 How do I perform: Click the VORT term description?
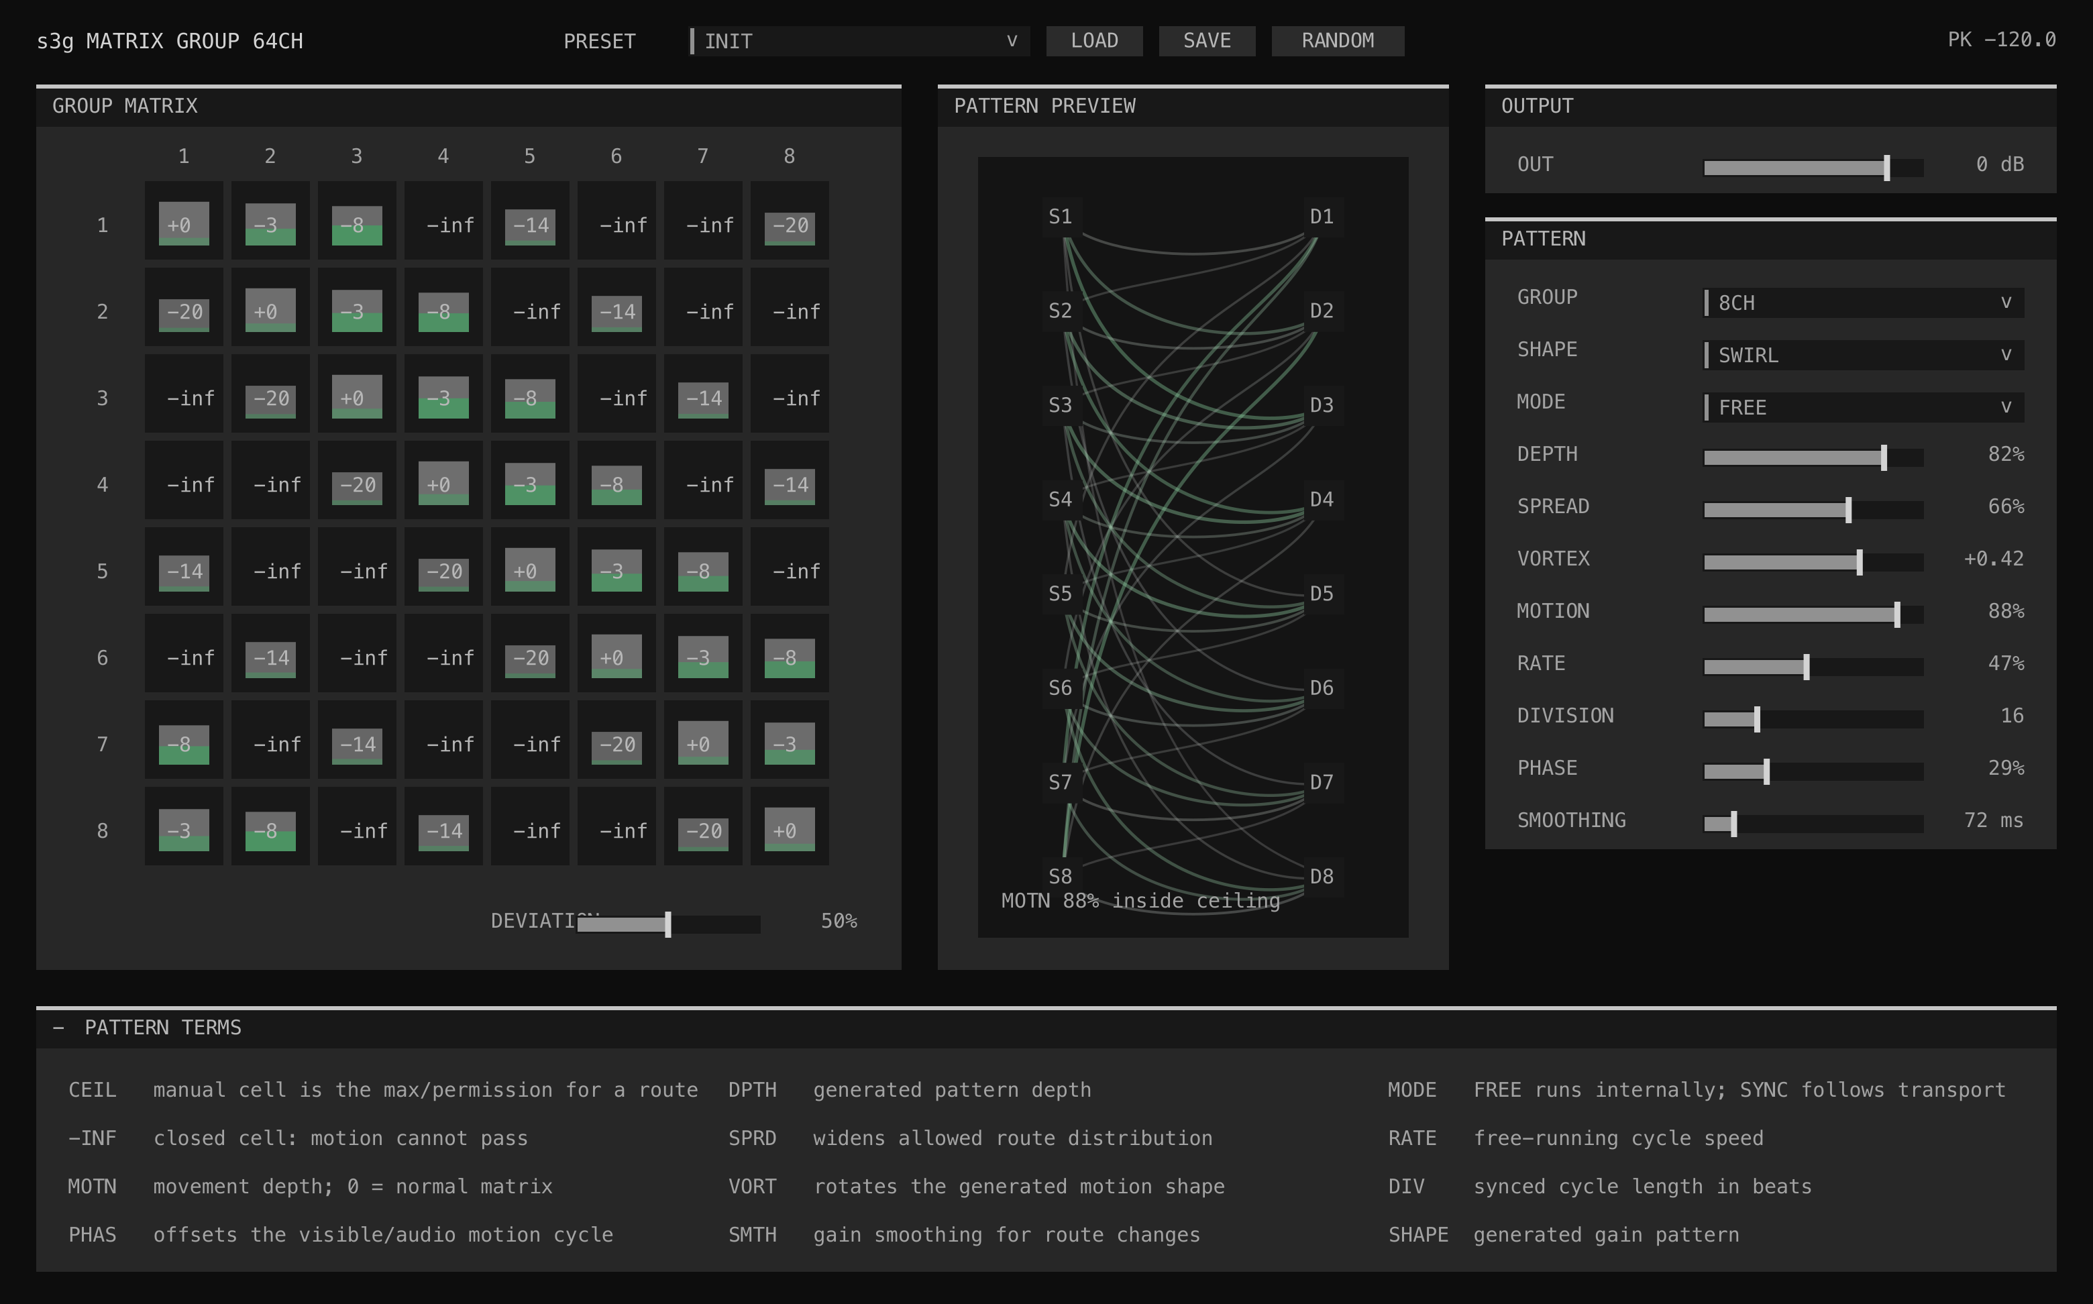click(x=1018, y=1187)
